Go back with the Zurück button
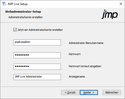This screenshot has height=99, width=125. (70, 92)
